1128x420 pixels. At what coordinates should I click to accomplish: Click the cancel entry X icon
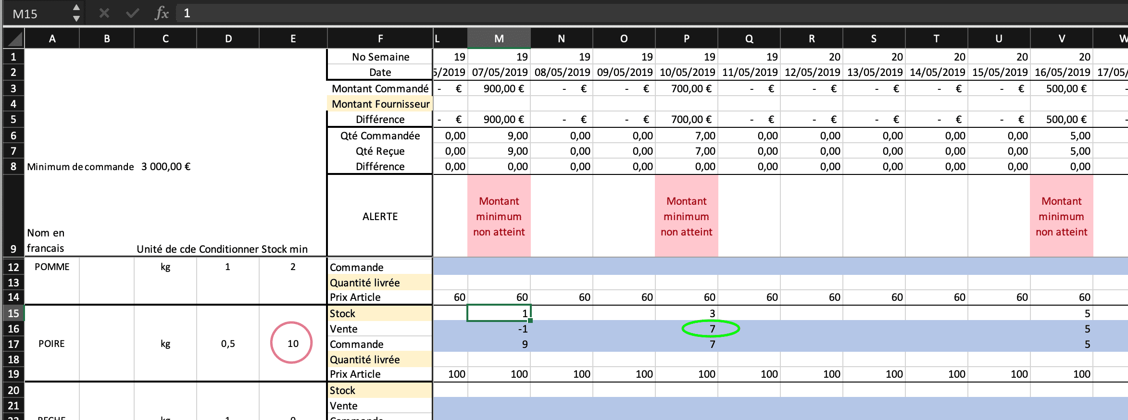pos(104,13)
